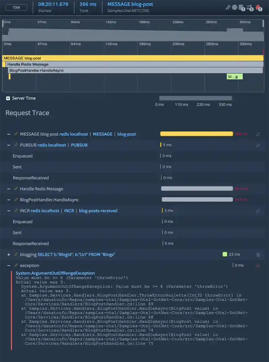Viewport: 269px width, 362px height.
Task: Click the red bug errors icon in header
Action: (258, 7)
